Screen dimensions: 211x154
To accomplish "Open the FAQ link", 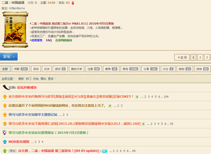I will 49,40.
